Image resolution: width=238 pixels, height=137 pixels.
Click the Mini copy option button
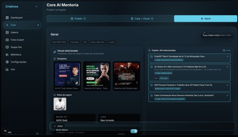pos(164,78)
